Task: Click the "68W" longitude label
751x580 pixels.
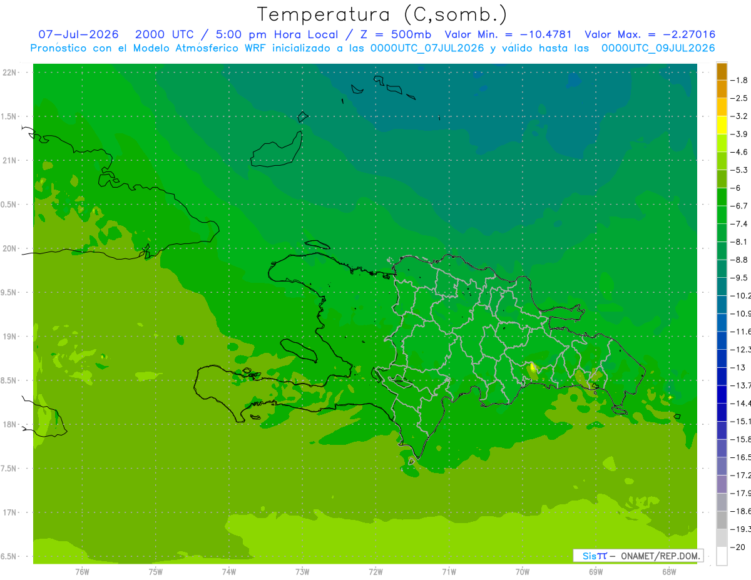Action: pyautogui.click(x=669, y=571)
